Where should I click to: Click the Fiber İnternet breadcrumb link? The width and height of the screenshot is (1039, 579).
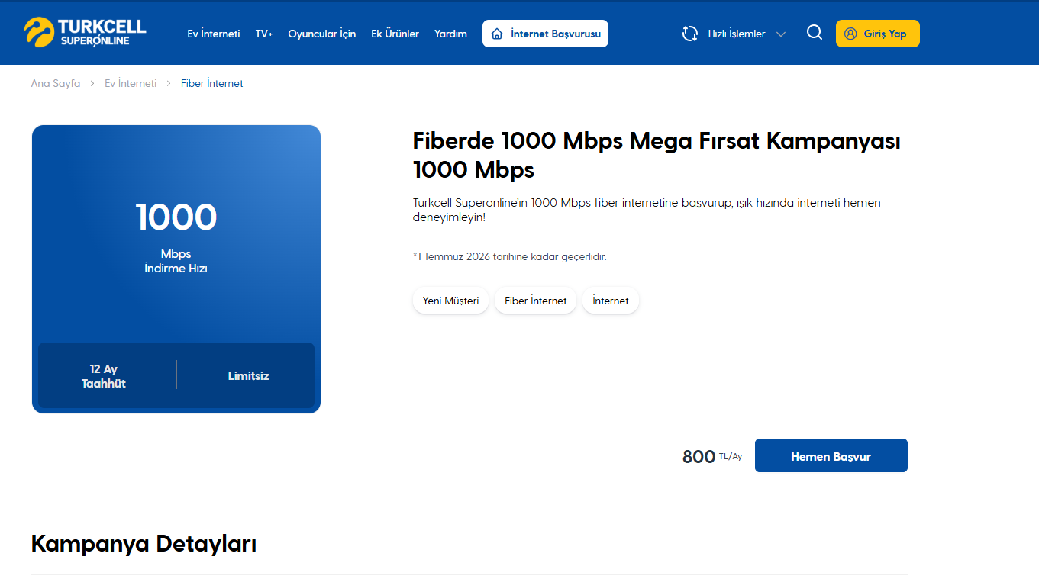pos(212,84)
